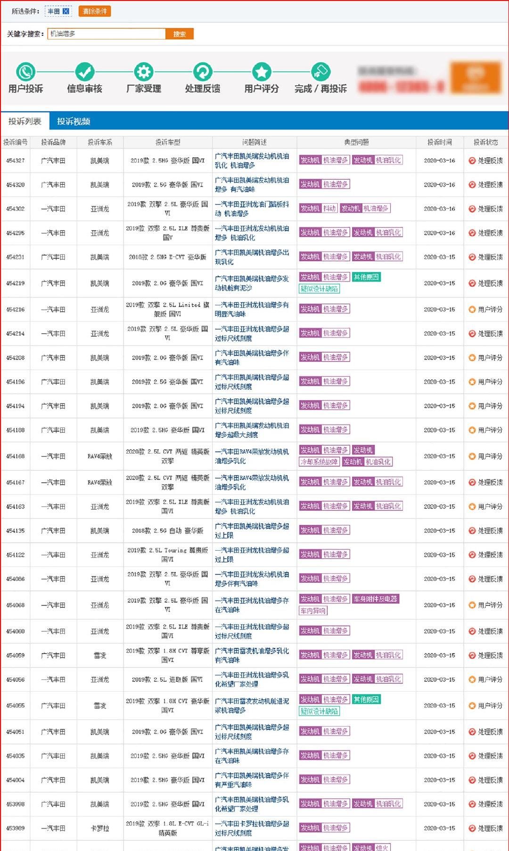Click 发动机 抖动 tag in row 454302

[x=318, y=208]
